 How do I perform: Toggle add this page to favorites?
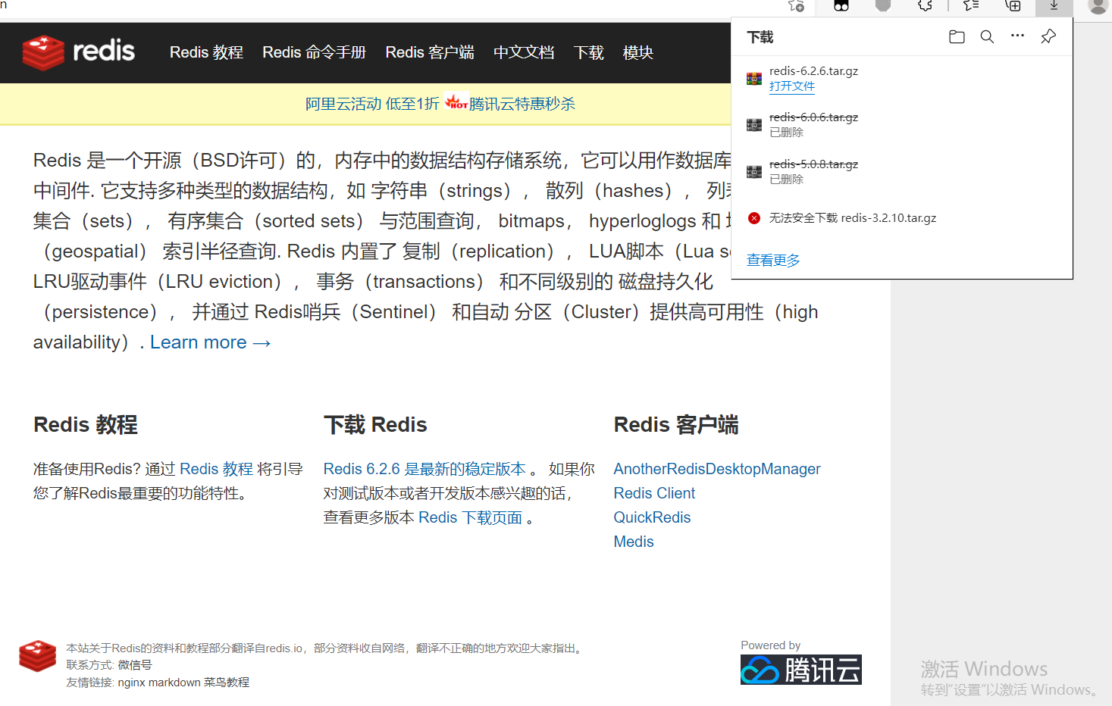point(796,6)
